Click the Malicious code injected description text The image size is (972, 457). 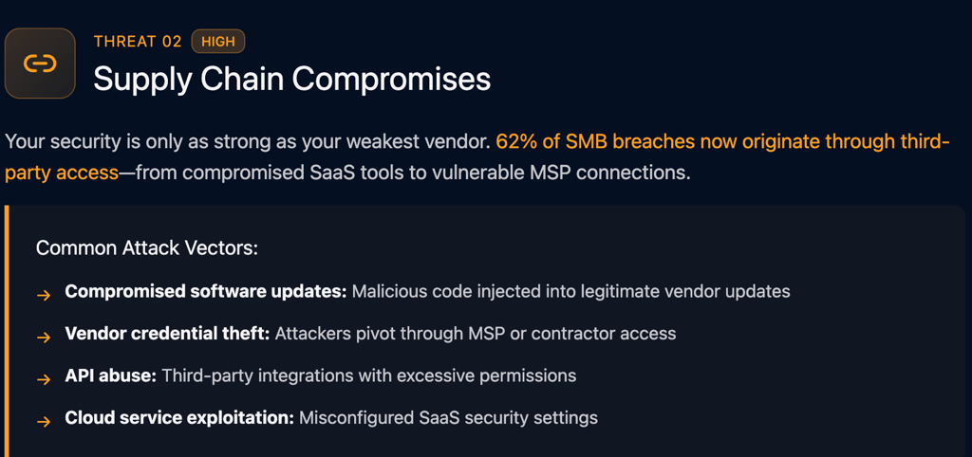570,291
